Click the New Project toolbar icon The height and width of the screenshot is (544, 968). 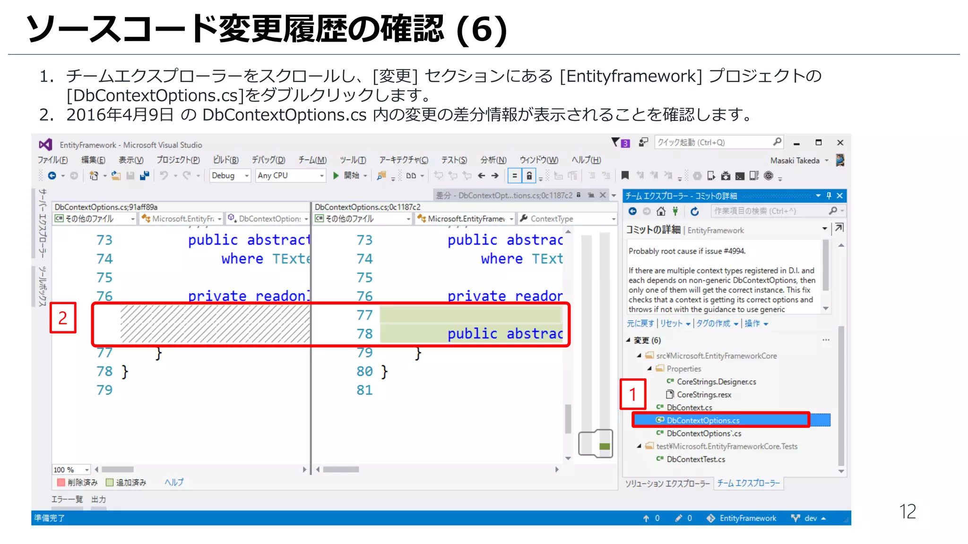(x=94, y=176)
